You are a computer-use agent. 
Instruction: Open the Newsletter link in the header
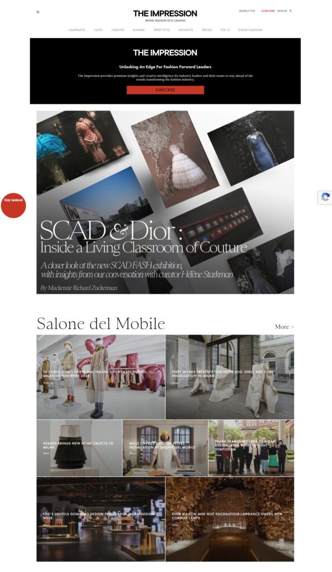point(247,11)
